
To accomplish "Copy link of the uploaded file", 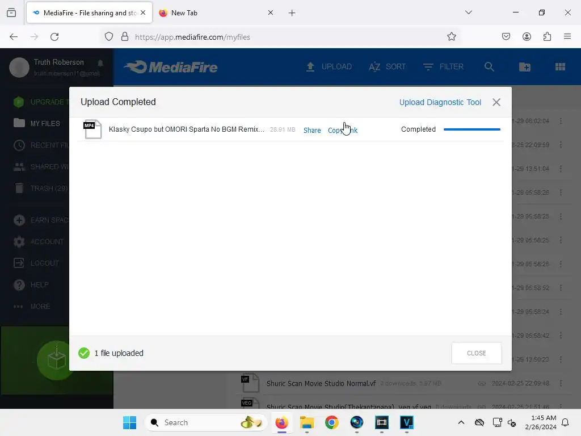I will pos(342,130).
